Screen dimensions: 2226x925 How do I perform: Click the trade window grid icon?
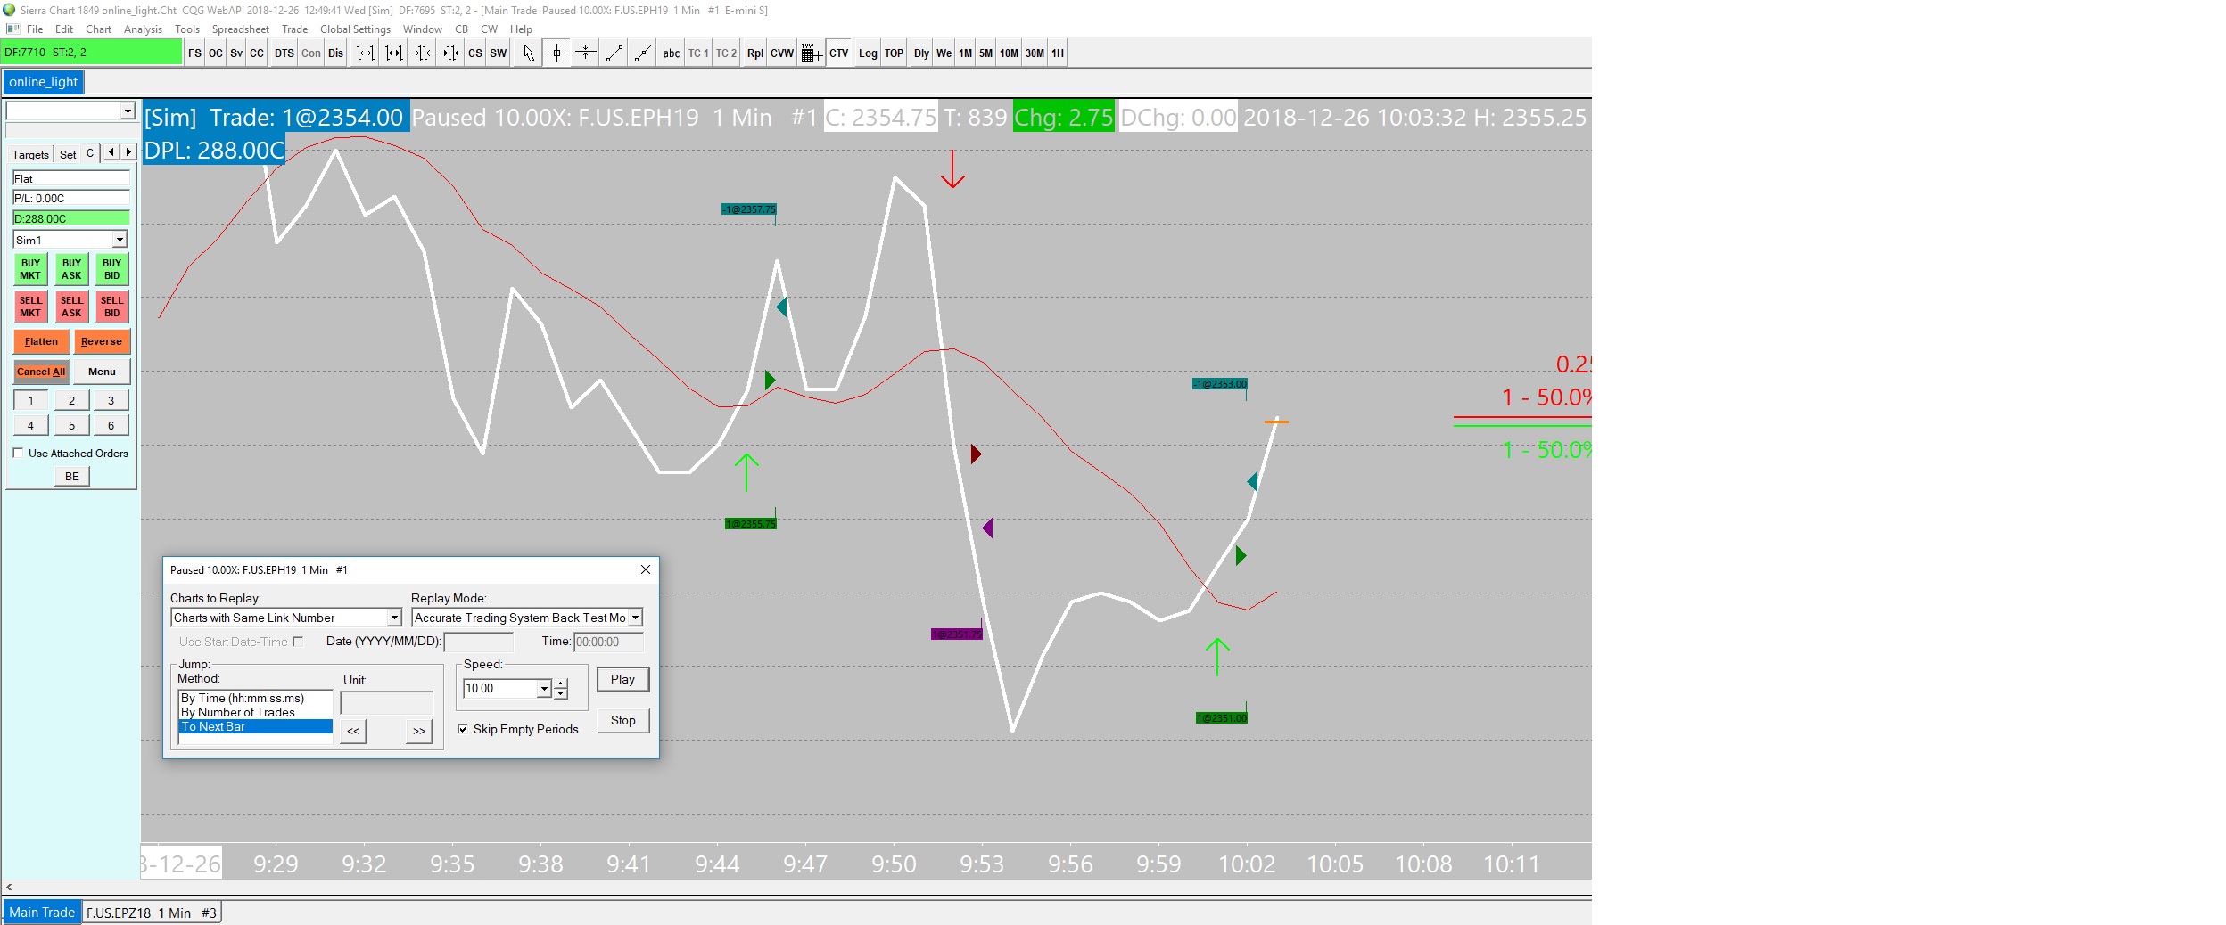point(811,53)
